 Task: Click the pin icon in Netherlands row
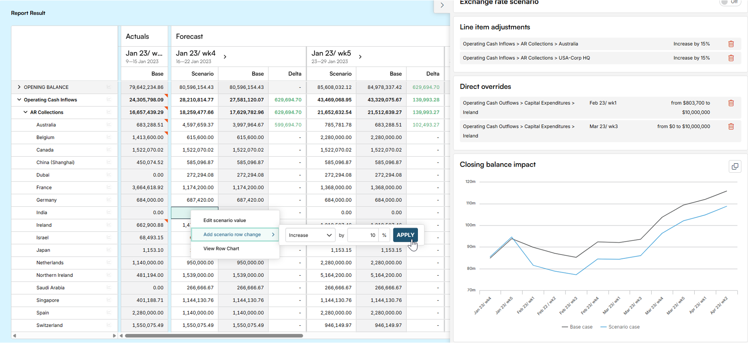(109, 262)
